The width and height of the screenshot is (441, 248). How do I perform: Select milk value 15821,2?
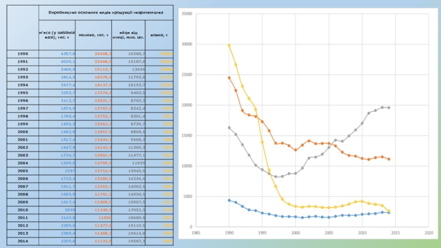[103, 100]
